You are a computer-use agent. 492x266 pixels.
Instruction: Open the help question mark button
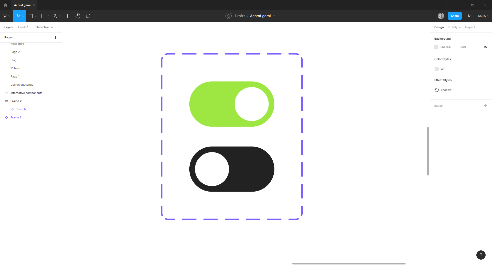[481, 255]
